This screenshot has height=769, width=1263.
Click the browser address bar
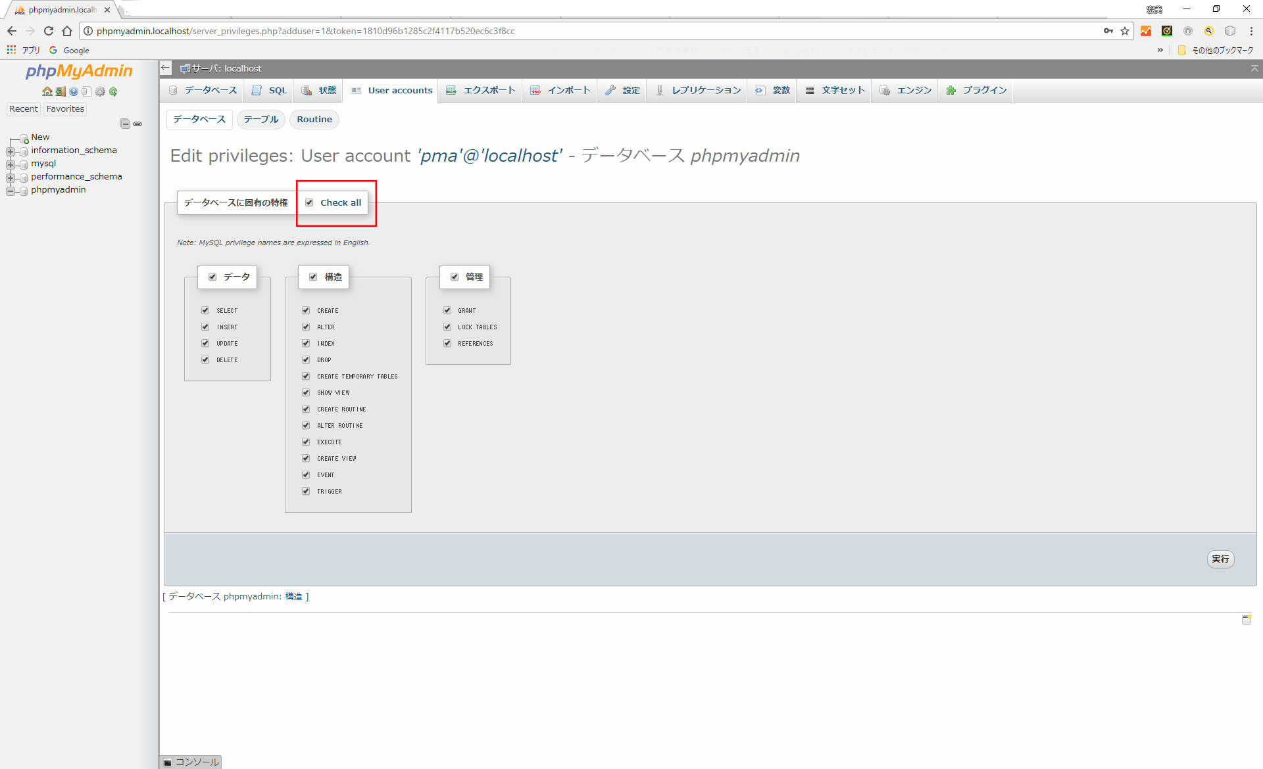[592, 31]
